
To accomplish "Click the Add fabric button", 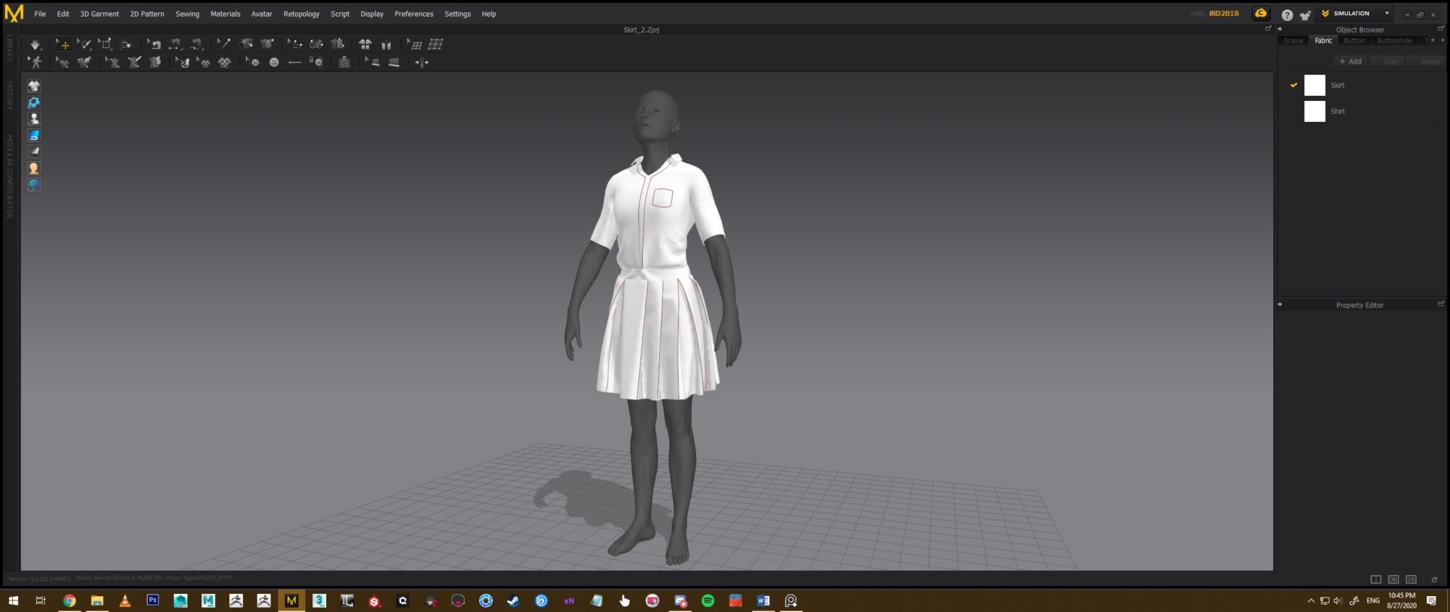I will pos(1350,62).
